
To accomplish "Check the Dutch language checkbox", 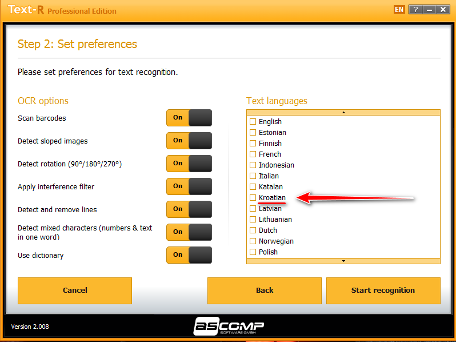I will pyautogui.click(x=253, y=230).
